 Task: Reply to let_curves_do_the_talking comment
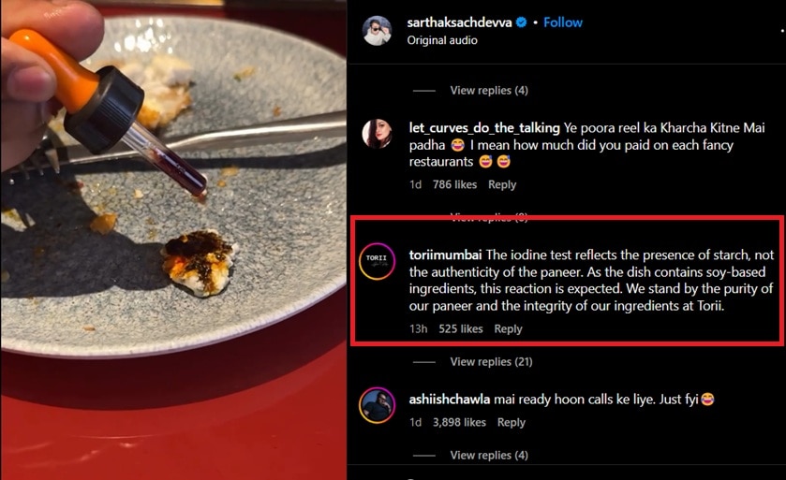(x=502, y=185)
